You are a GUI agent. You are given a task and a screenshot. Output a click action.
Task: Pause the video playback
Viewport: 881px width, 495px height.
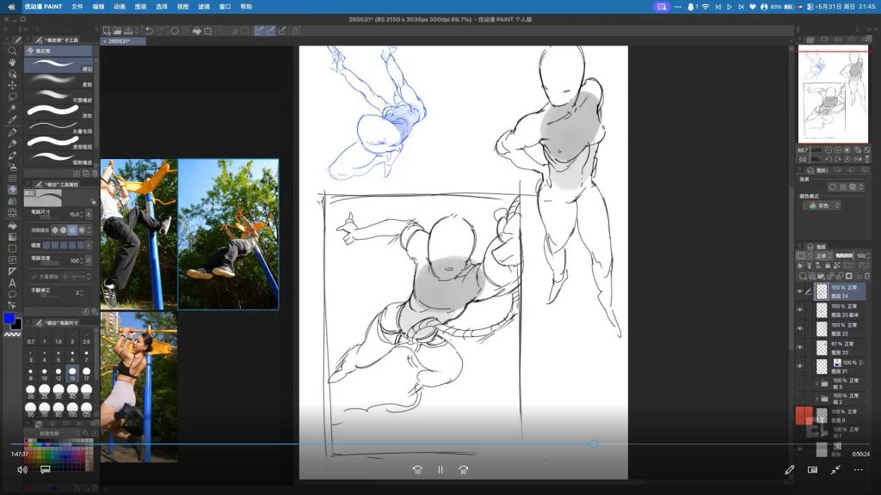440,470
